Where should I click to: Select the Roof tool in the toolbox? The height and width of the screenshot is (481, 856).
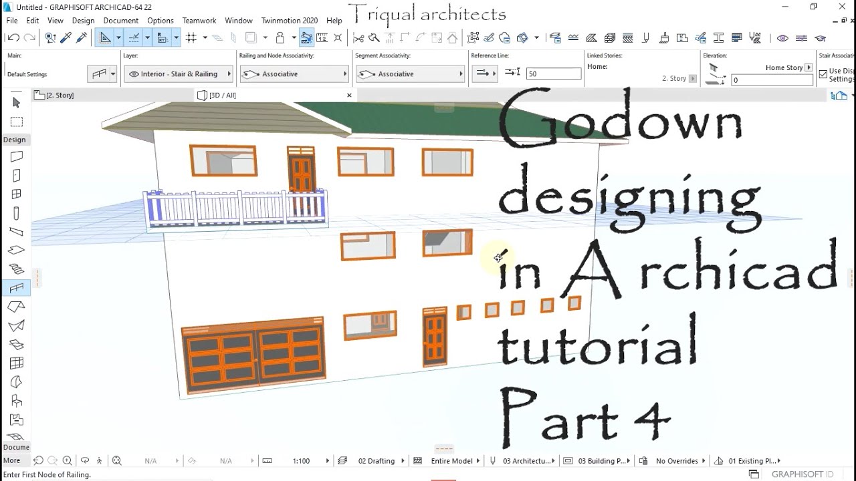17,307
